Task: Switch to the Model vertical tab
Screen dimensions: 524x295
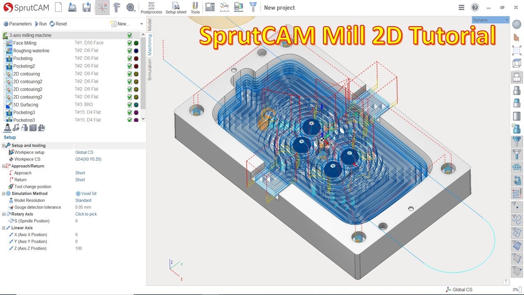Action: (x=149, y=25)
